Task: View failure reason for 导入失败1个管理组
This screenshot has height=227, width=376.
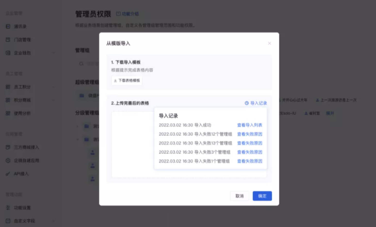Action: point(250,161)
